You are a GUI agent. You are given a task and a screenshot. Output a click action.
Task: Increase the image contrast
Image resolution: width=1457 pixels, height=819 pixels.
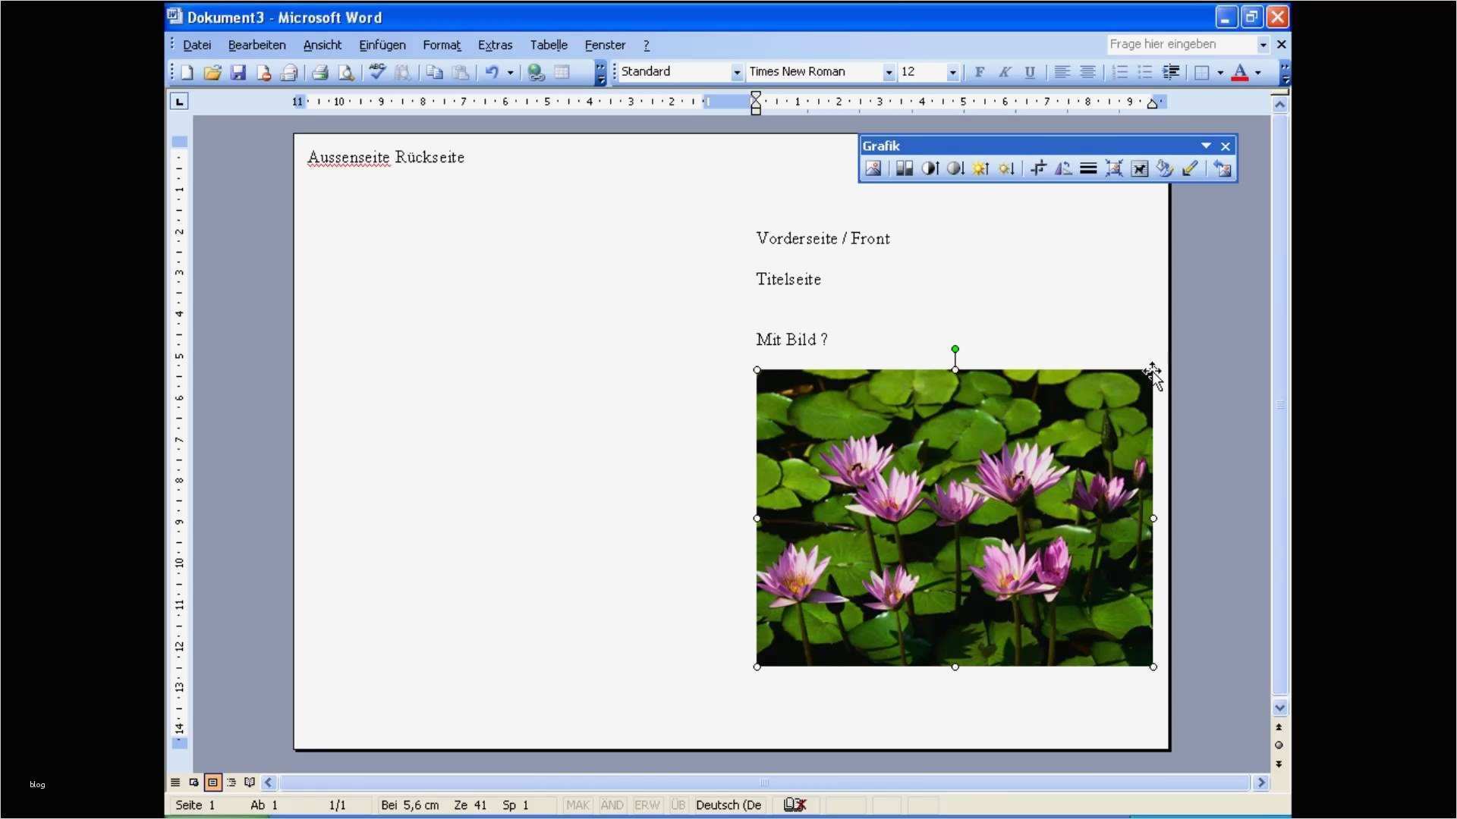(930, 168)
